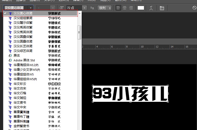Click the right align text icon

[x=131, y=8]
